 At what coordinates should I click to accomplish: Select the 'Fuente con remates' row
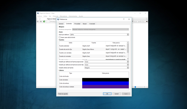[93, 53]
